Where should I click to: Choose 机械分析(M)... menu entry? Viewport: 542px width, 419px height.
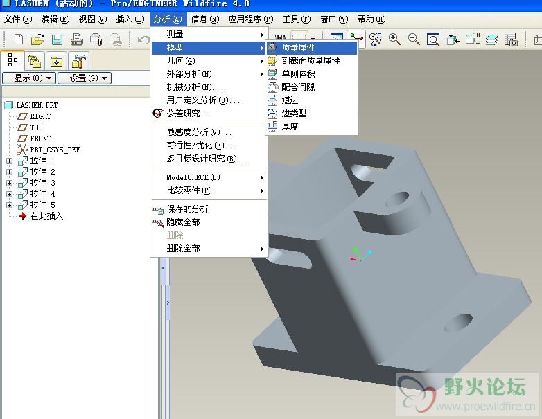click(209, 87)
